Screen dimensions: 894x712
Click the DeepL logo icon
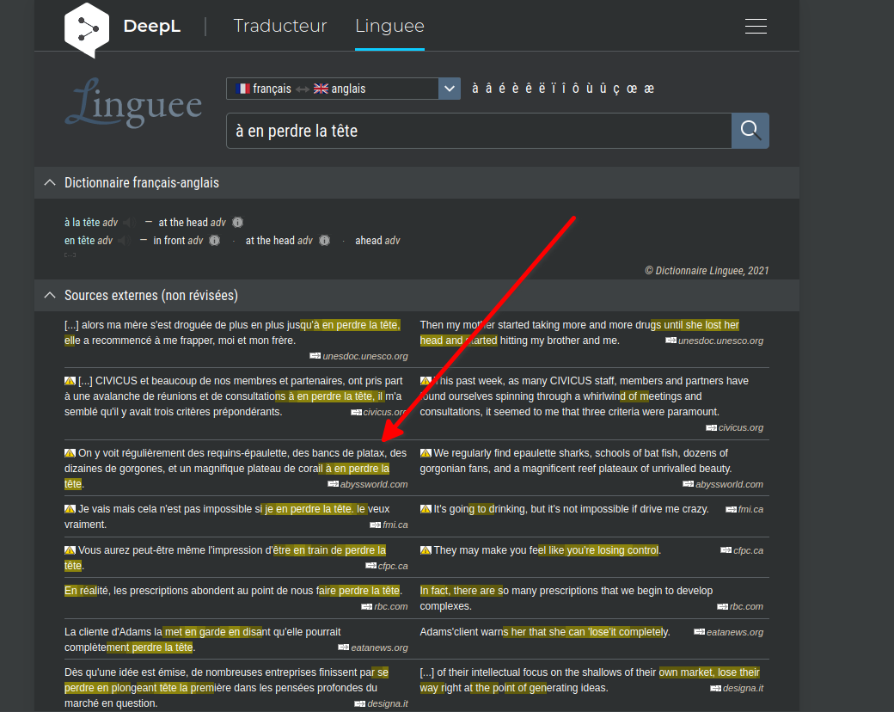(87, 27)
